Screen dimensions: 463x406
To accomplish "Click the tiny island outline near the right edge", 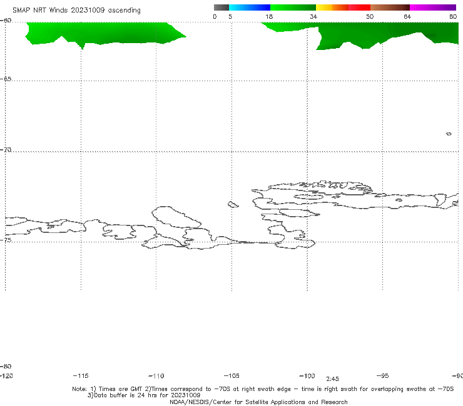I will (449, 134).
